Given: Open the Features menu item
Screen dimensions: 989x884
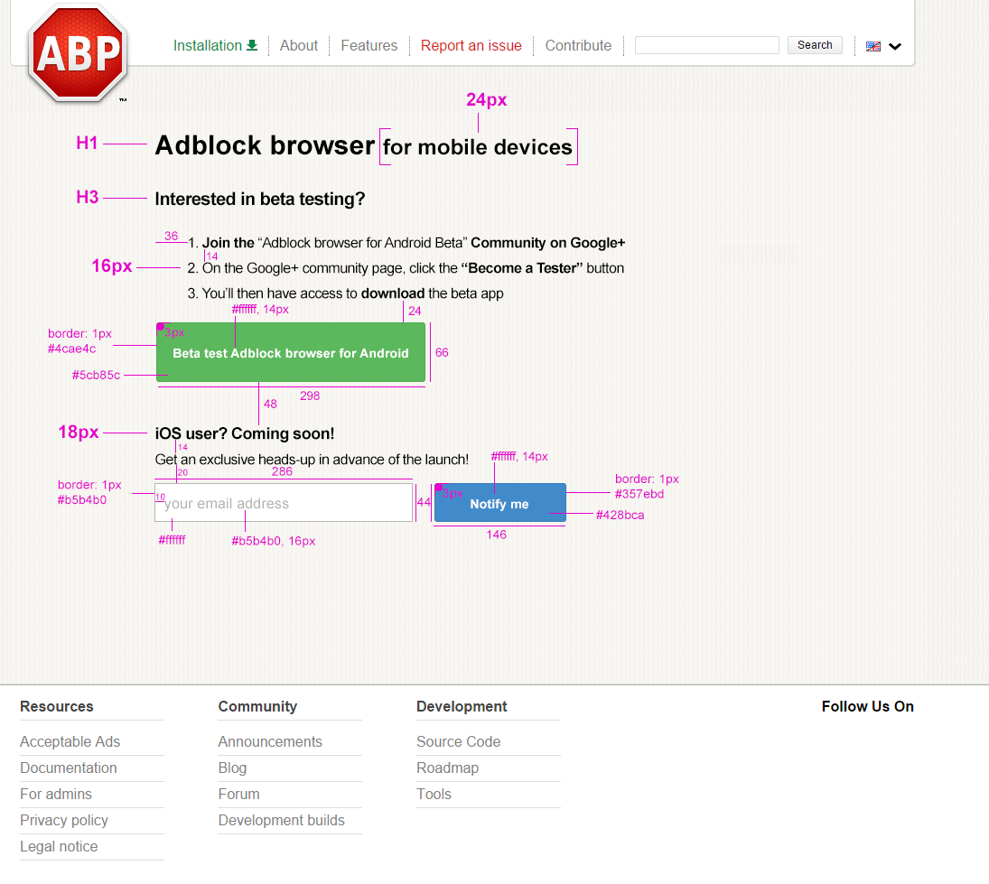Looking at the screenshot, I should 369,45.
